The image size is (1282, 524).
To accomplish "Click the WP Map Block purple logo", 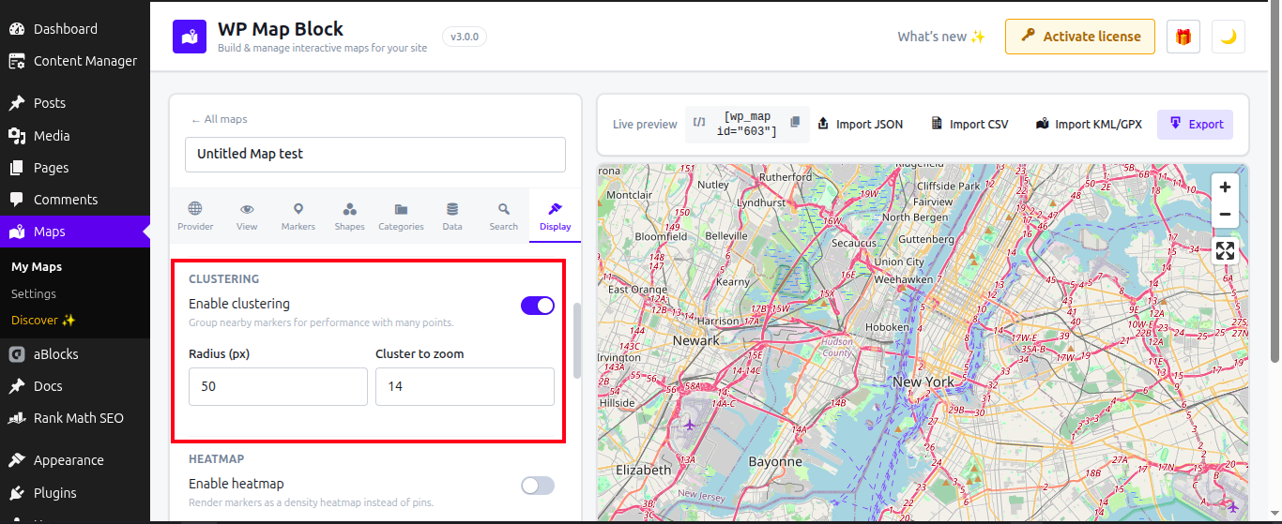I will (190, 37).
